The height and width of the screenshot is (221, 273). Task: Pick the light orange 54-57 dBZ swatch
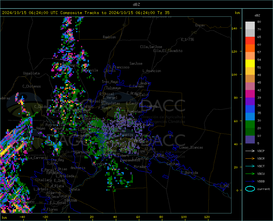click(250, 56)
